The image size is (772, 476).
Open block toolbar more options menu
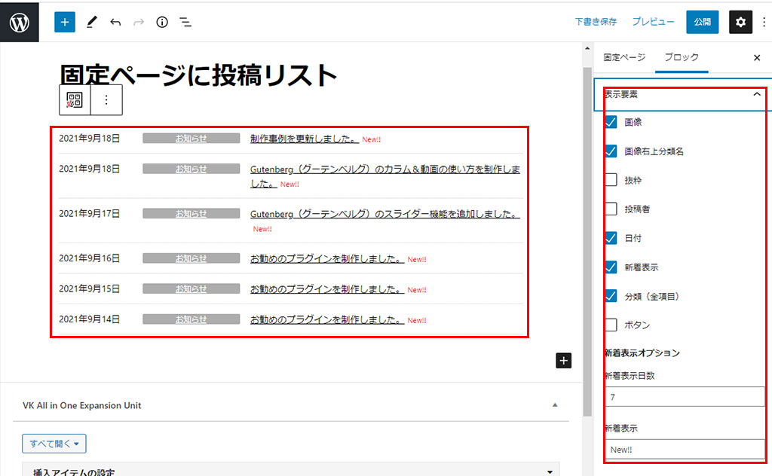[x=106, y=100]
